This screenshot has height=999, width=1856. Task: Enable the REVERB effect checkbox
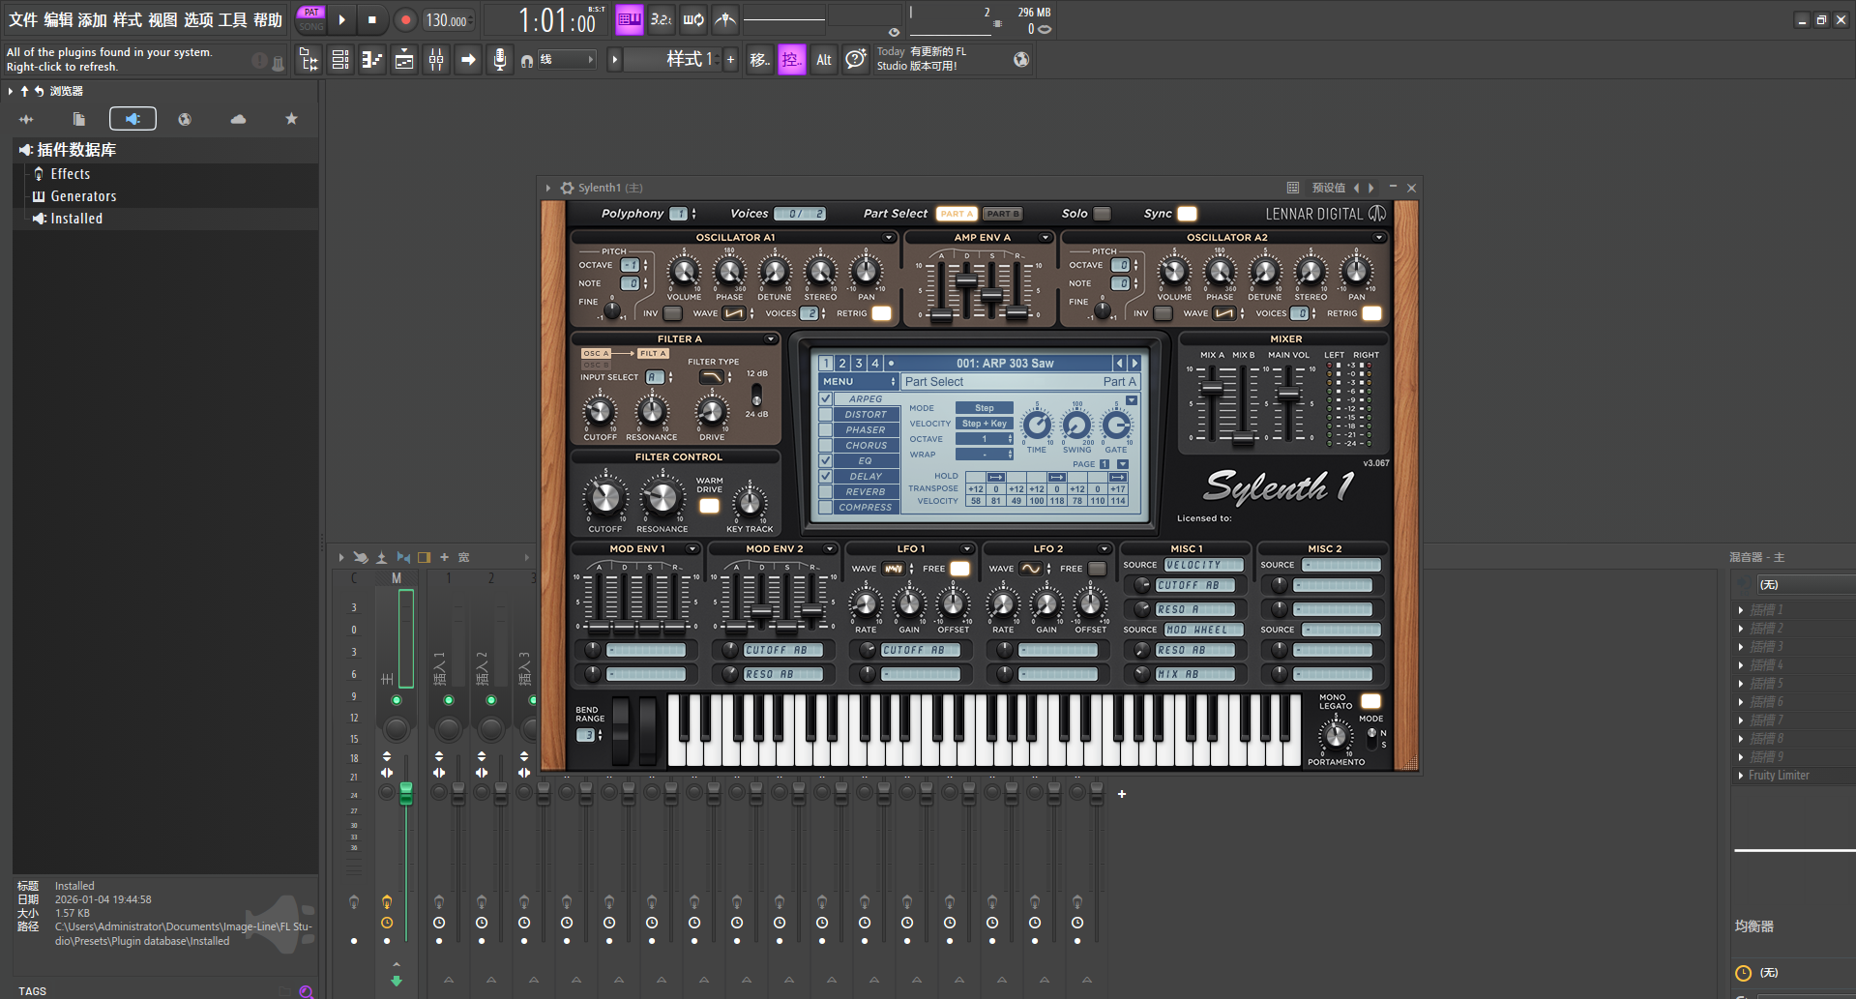coord(826,492)
